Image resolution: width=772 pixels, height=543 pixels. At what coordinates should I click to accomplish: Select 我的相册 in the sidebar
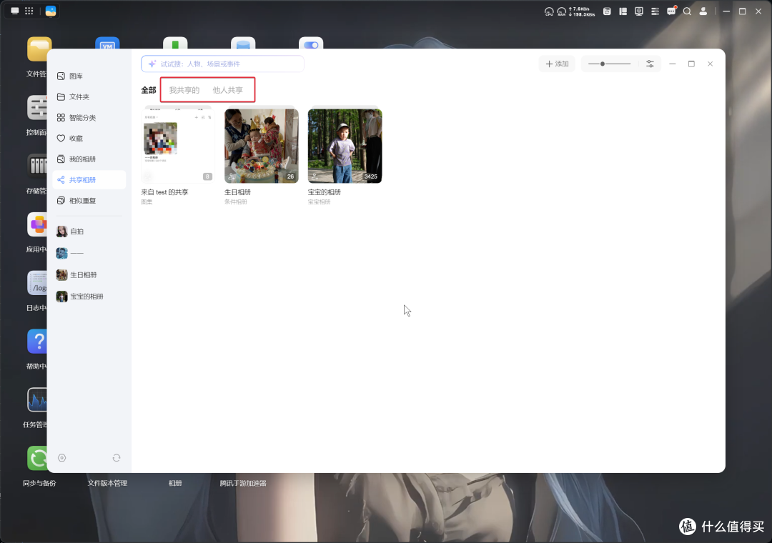click(89, 159)
